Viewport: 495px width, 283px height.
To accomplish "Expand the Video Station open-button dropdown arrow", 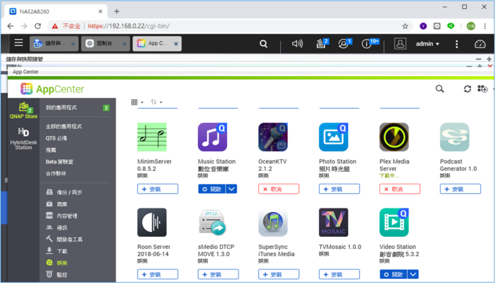I will [x=413, y=274].
